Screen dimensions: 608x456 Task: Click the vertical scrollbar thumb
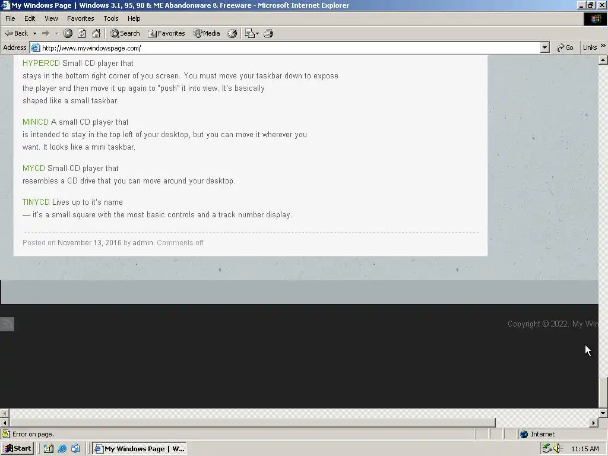click(603, 392)
